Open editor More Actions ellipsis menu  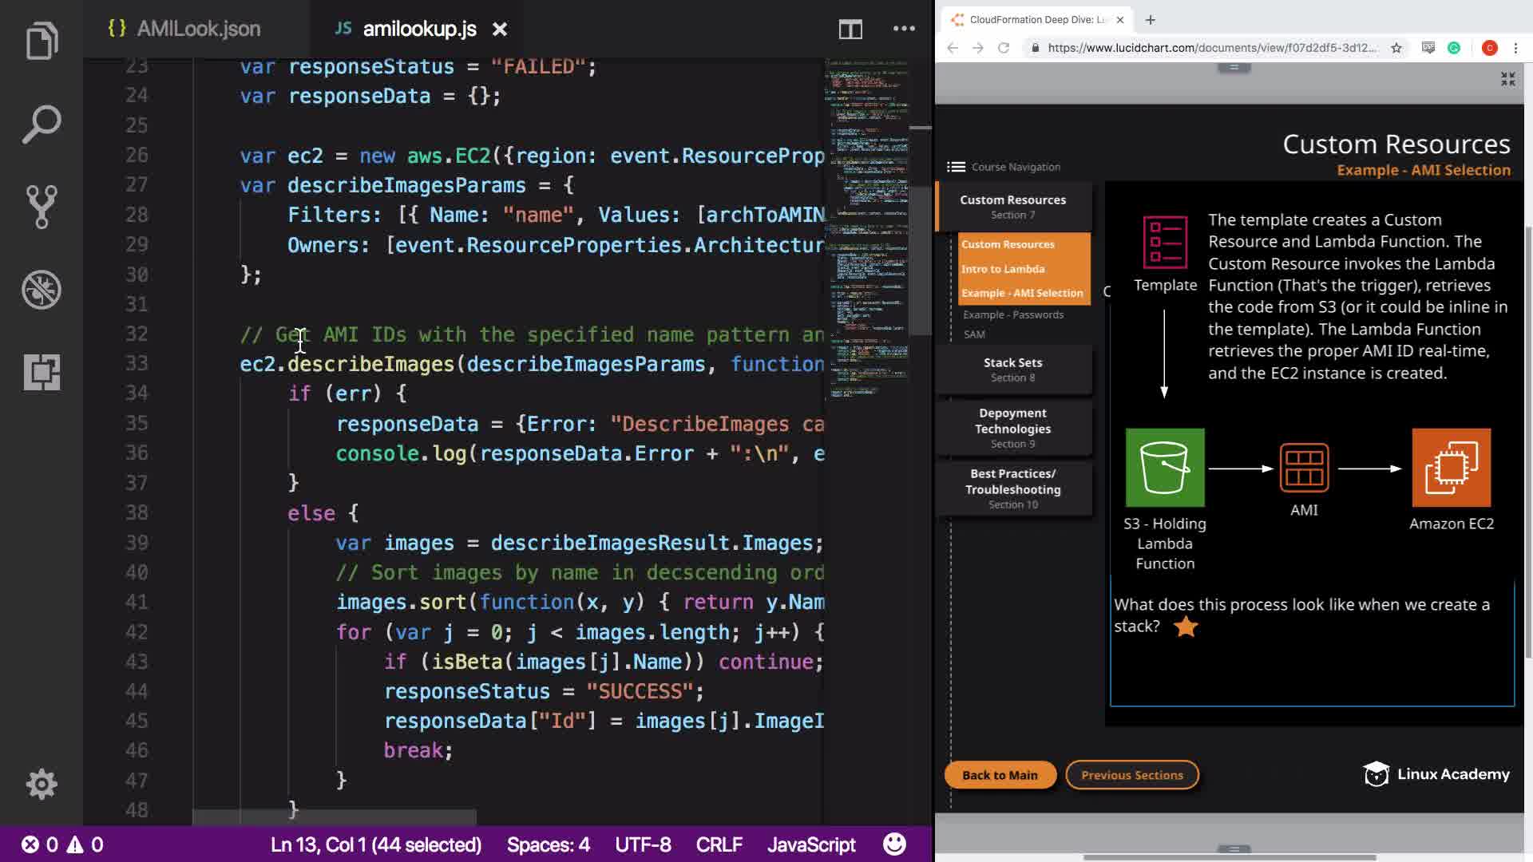[x=904, y=29]
